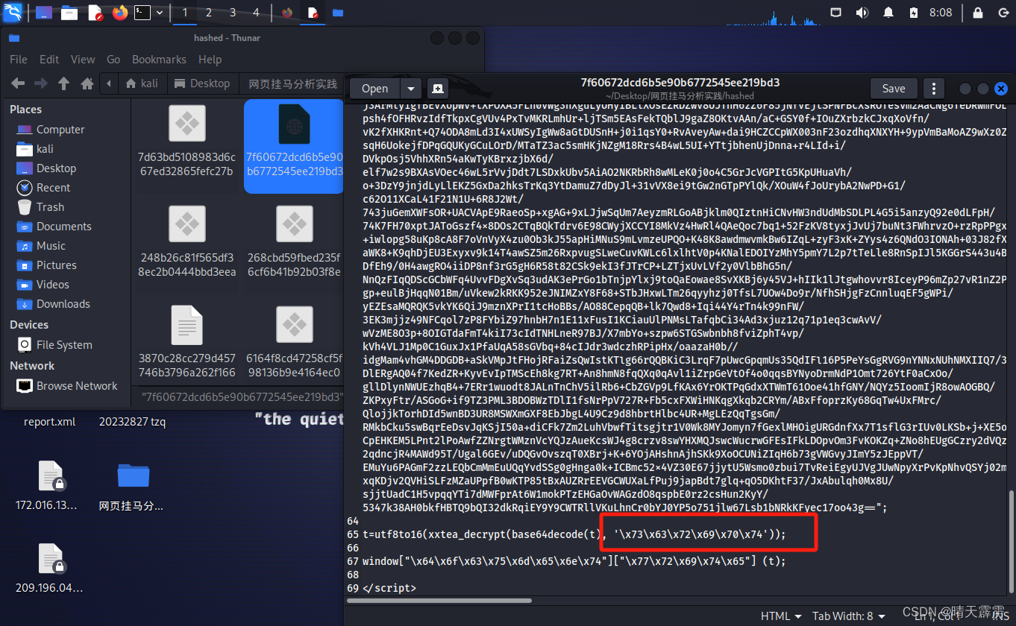Select workspace 1 in the panel
This screenshot has height=626, width=1016.
[x=184, y=13]
